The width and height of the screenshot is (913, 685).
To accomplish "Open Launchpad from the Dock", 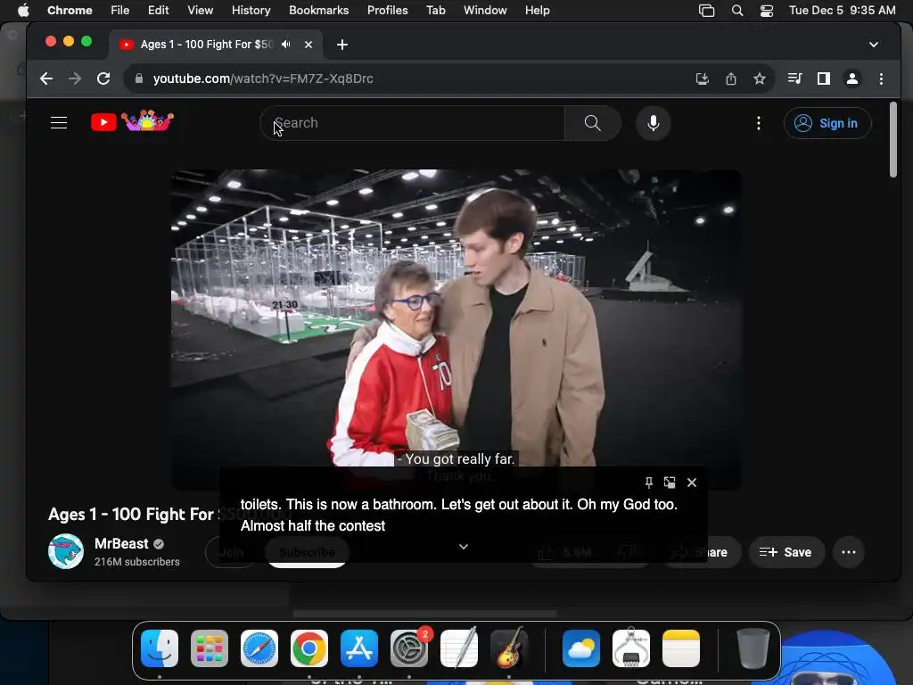I will coord(209,648).
